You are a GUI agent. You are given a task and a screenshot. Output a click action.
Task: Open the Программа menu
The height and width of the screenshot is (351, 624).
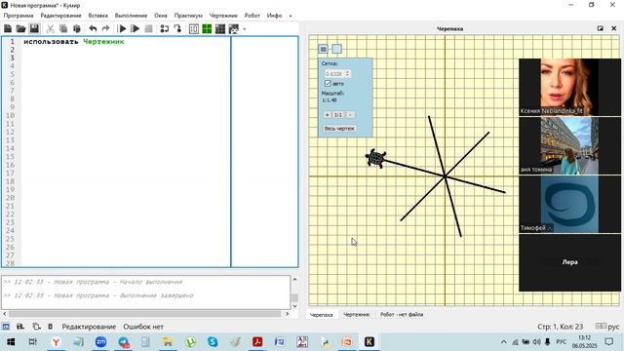(19, 16)
